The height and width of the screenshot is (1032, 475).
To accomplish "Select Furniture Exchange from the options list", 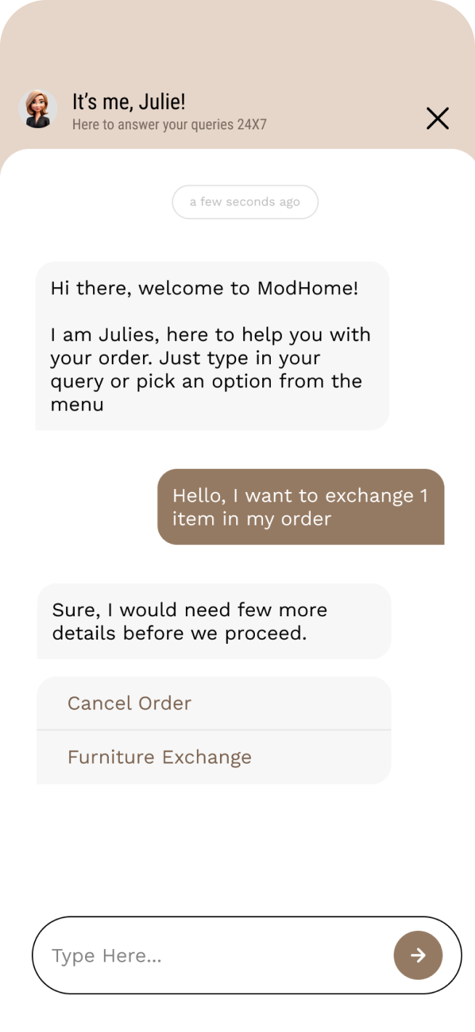I will click(159, 757).
